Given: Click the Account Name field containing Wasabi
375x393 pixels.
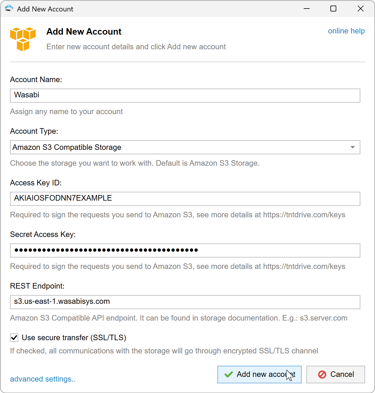Looking at the screenshot, I should (185, 96).
